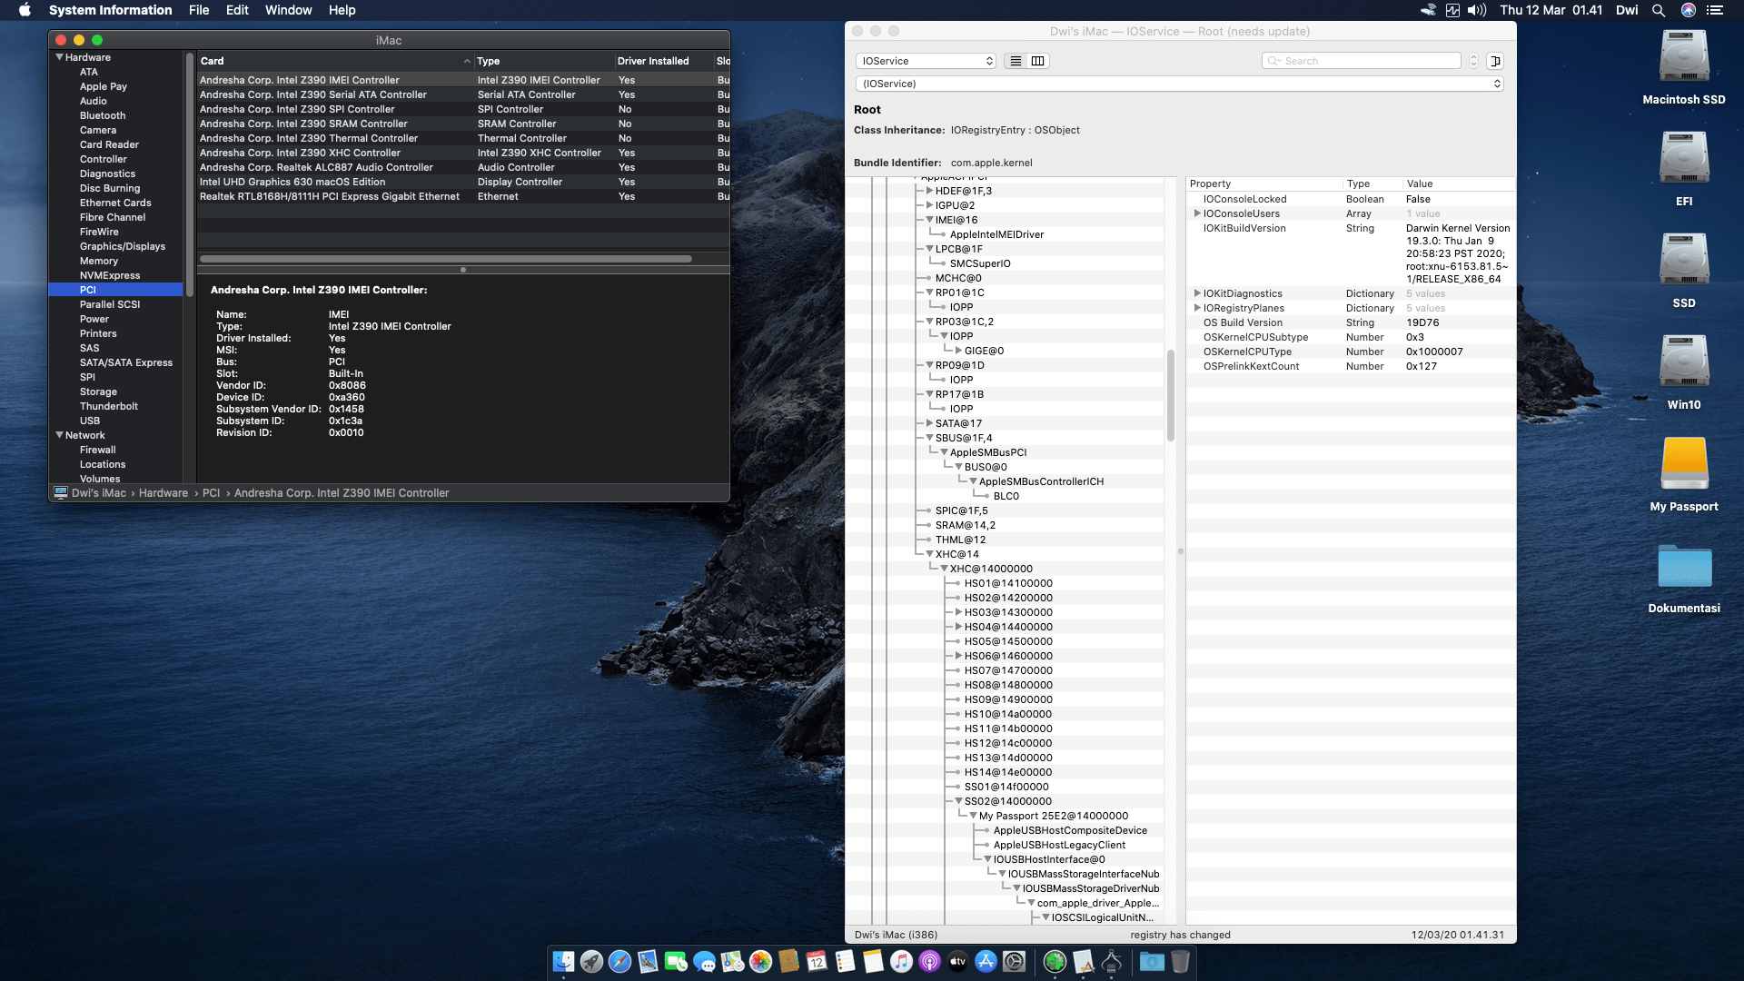Open the IOService plane dropdown

926,61
